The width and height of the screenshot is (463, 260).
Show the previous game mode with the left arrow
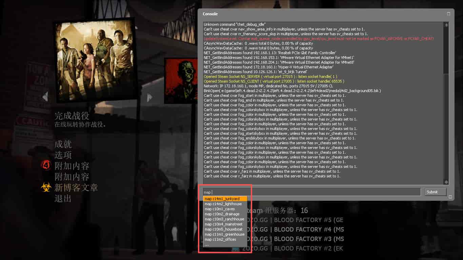pos(45,97)
